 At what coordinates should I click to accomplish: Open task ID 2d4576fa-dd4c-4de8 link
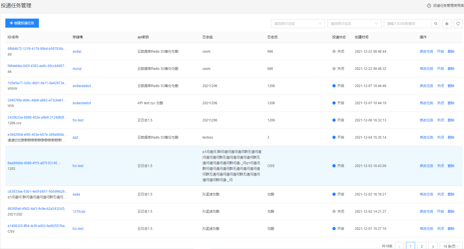[x=37, y=100]
